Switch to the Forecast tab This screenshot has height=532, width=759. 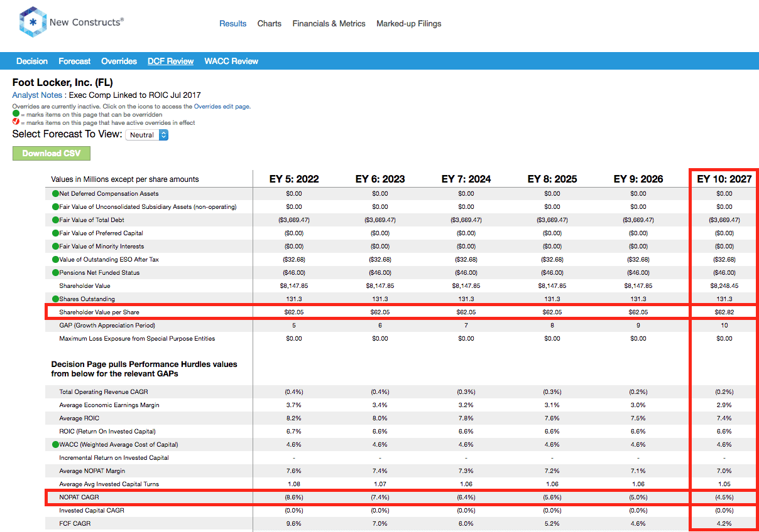75,61
